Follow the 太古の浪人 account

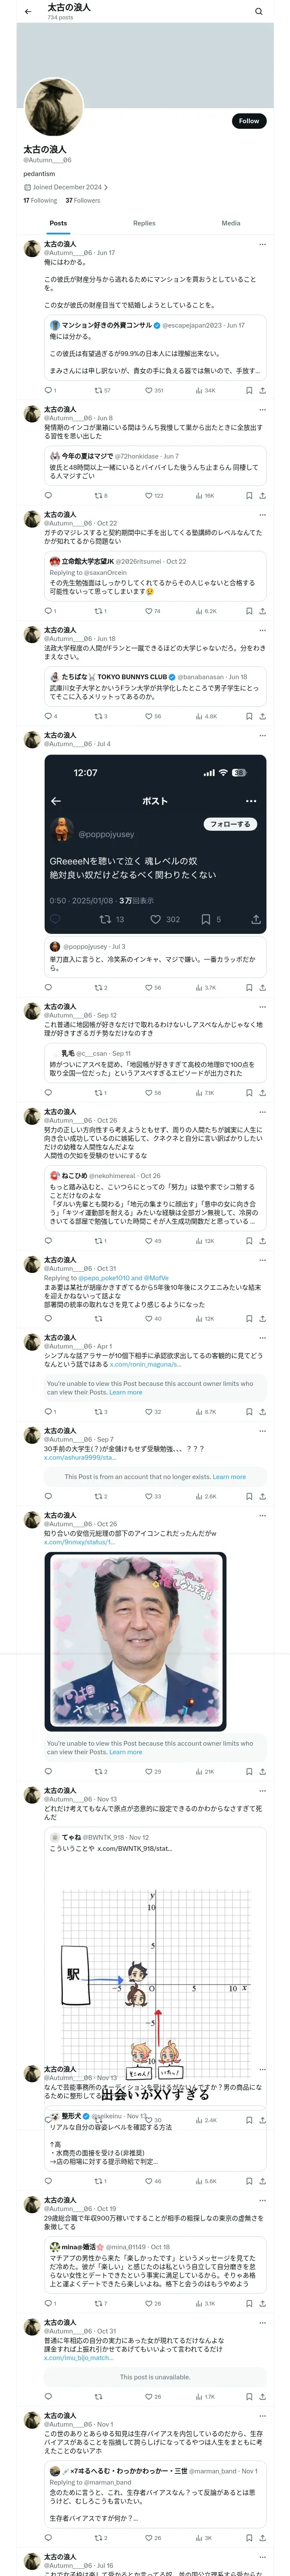click(249, 121)
